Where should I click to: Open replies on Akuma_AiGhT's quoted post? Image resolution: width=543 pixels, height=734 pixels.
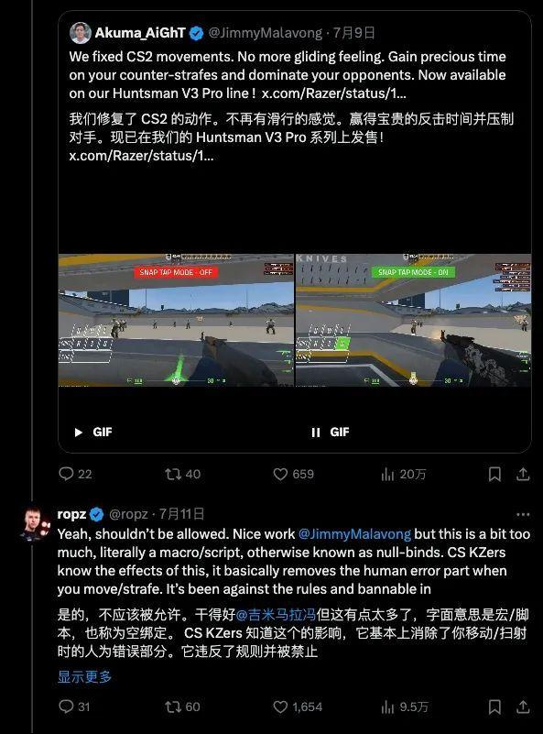coord(75,474)
